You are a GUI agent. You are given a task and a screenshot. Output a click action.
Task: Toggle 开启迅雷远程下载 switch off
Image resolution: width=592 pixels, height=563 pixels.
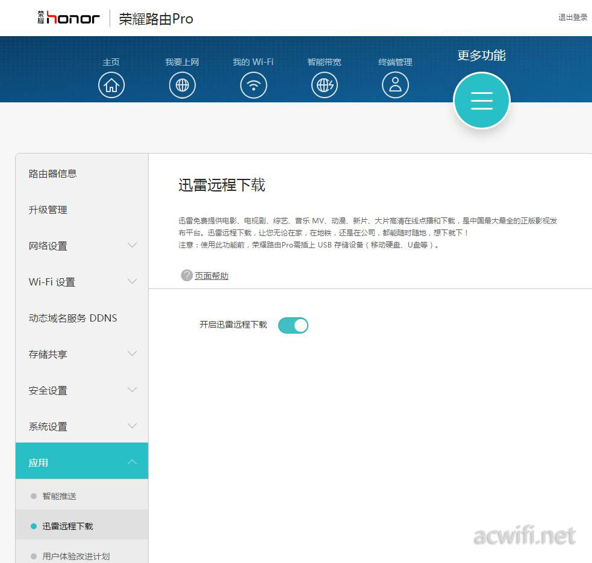click(x=293, y=325)
